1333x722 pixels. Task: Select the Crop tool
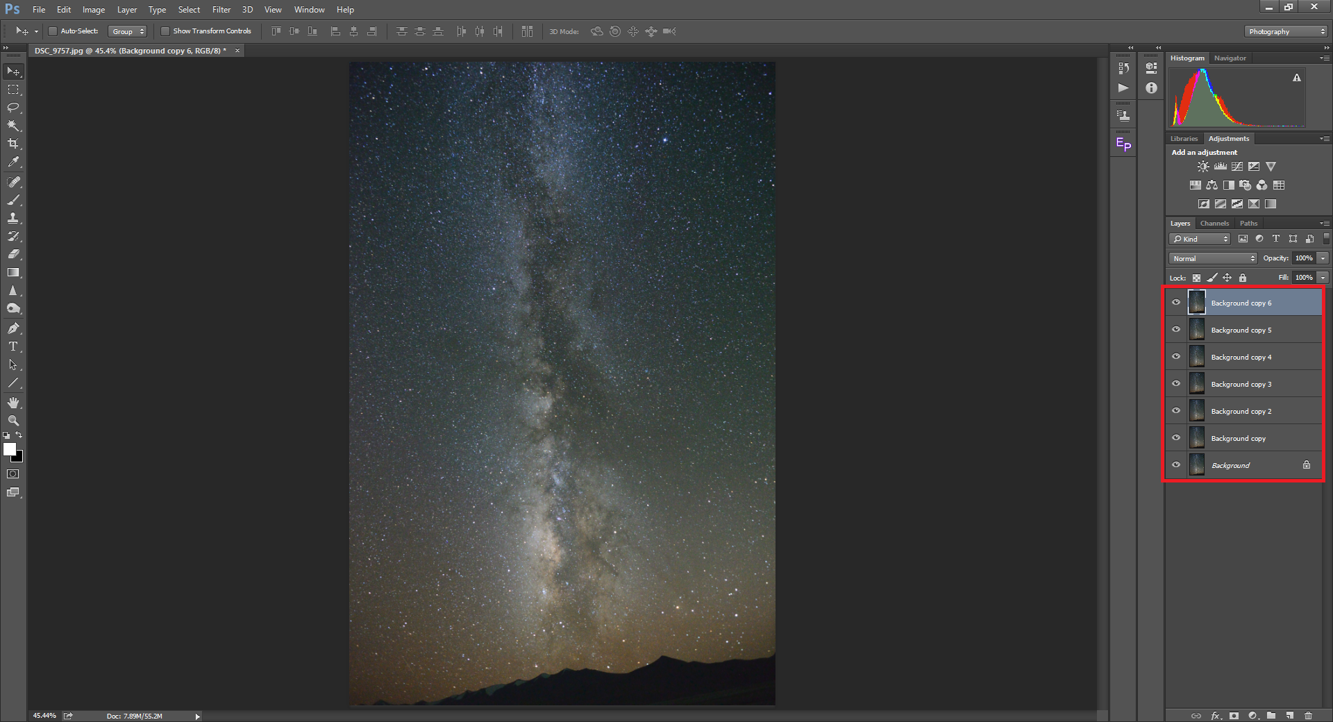pos(13,144)
